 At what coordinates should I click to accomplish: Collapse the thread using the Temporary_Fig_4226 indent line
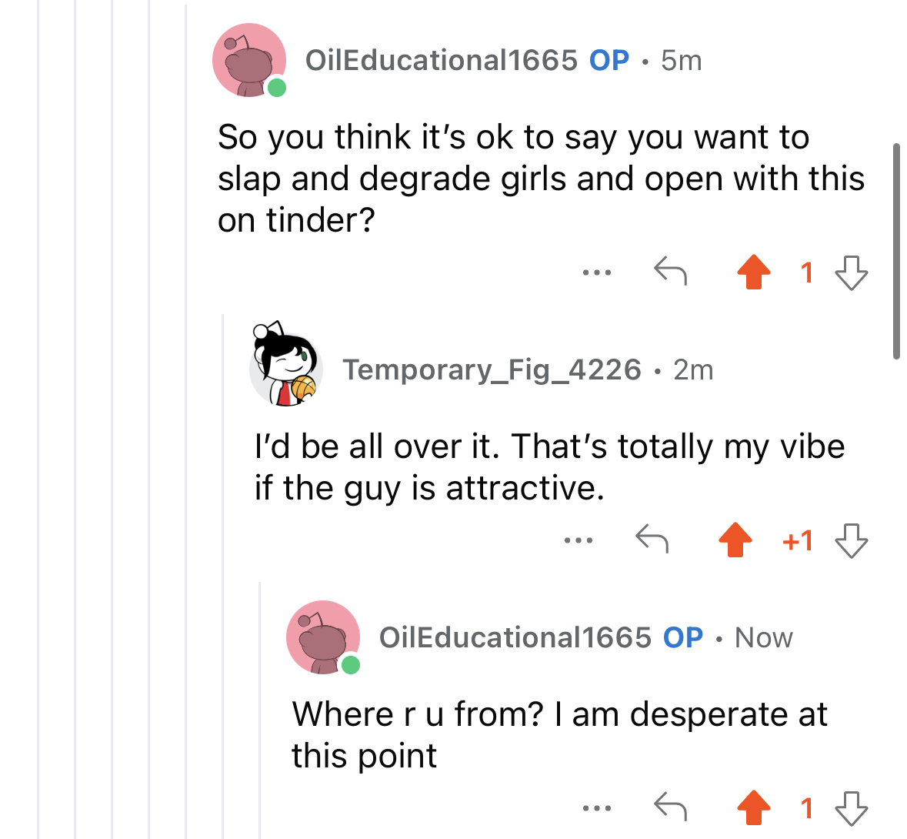[223, 576]
